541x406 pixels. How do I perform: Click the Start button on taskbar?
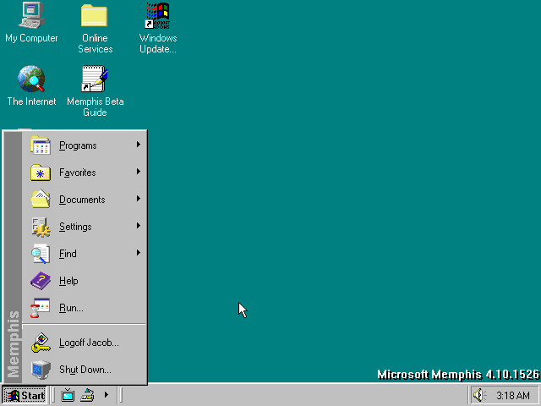(x=25, y=395)
